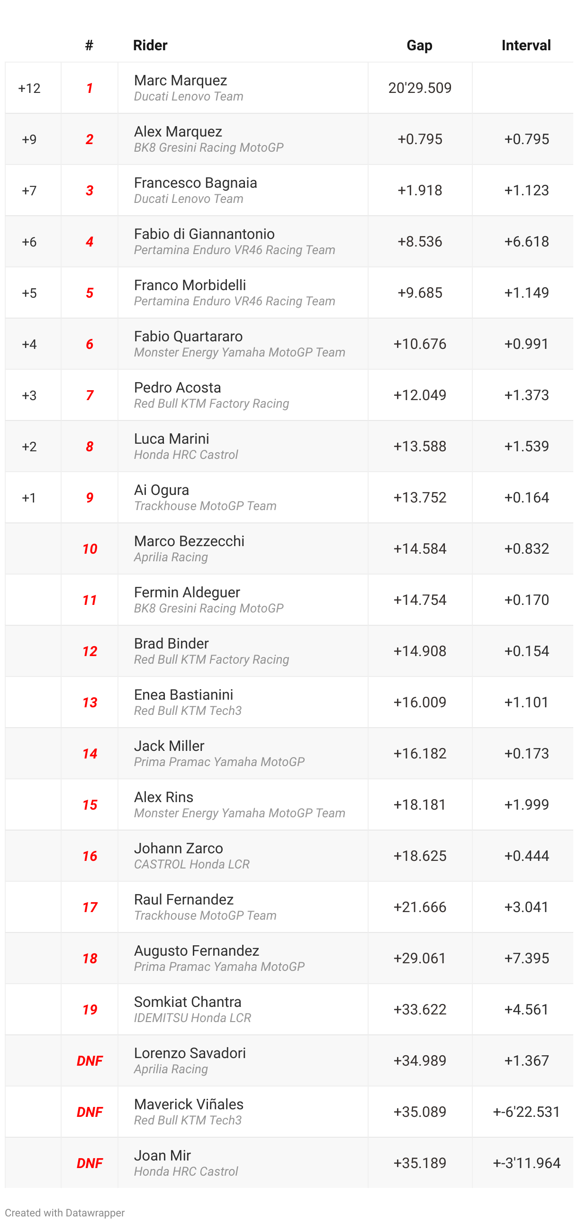Click Fabio di Giannantonio's name
This screenshot has width=578, height=1224.
pyautogui.click(x=204, y=234)
